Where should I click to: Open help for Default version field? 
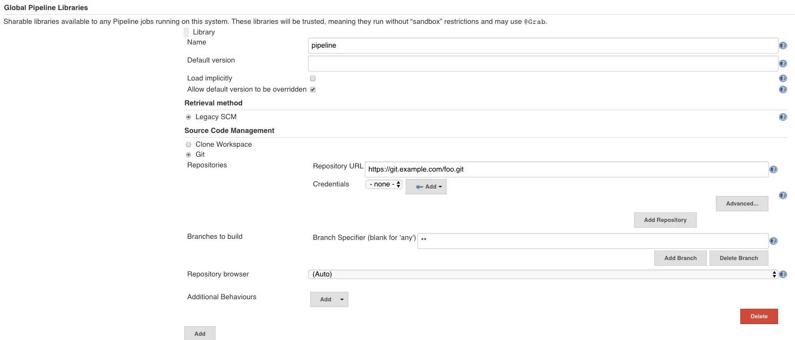[783, 64]
